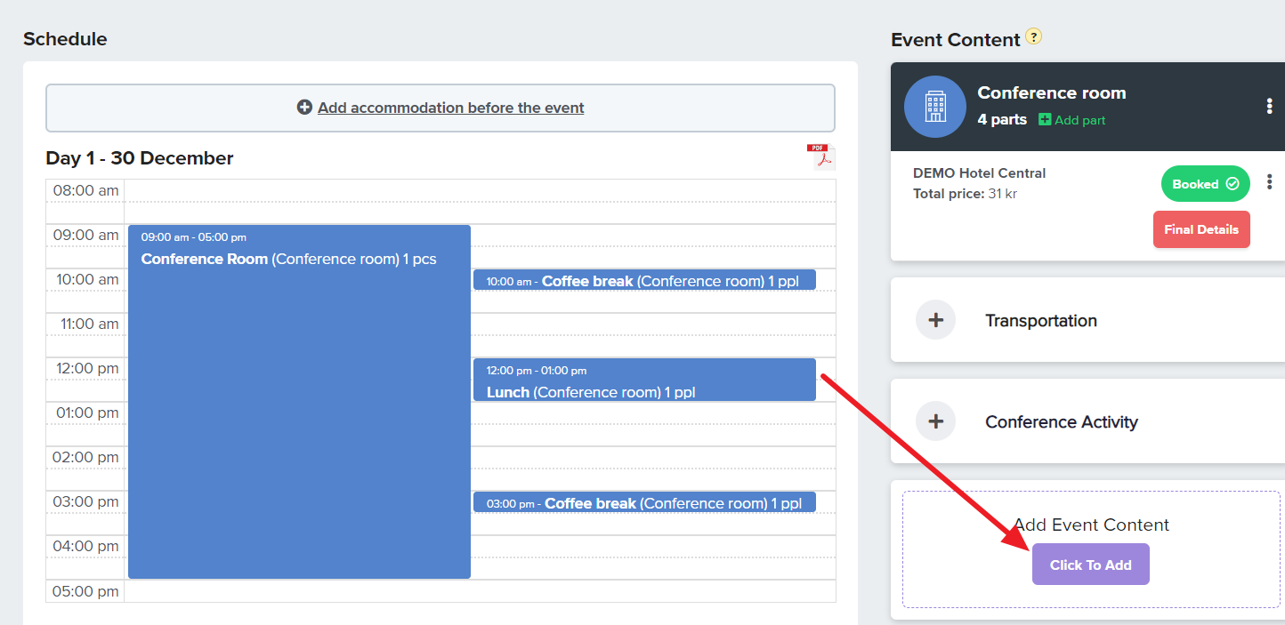Select the 12:00 pm Lunch event
The height and width of the screenshot is (625, 1285).
[644, 380]
